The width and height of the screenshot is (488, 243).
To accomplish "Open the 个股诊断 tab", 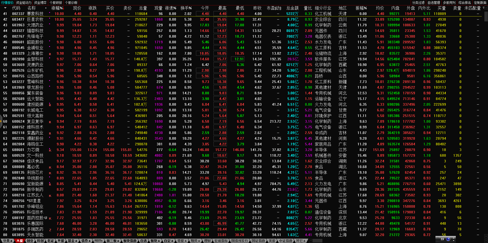I will pos(71,3).
